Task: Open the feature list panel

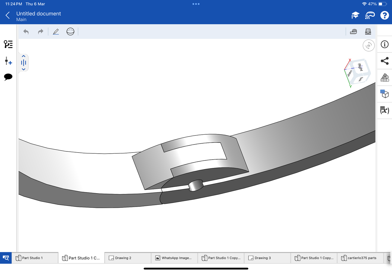Action: pos(8,44)
